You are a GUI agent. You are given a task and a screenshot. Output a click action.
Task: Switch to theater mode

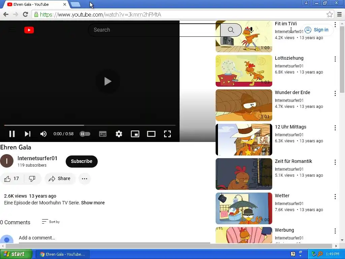tap(151, 134)
